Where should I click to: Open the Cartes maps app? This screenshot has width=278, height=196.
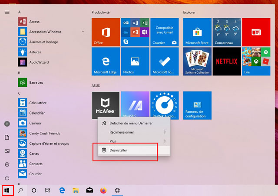[34, 154]
